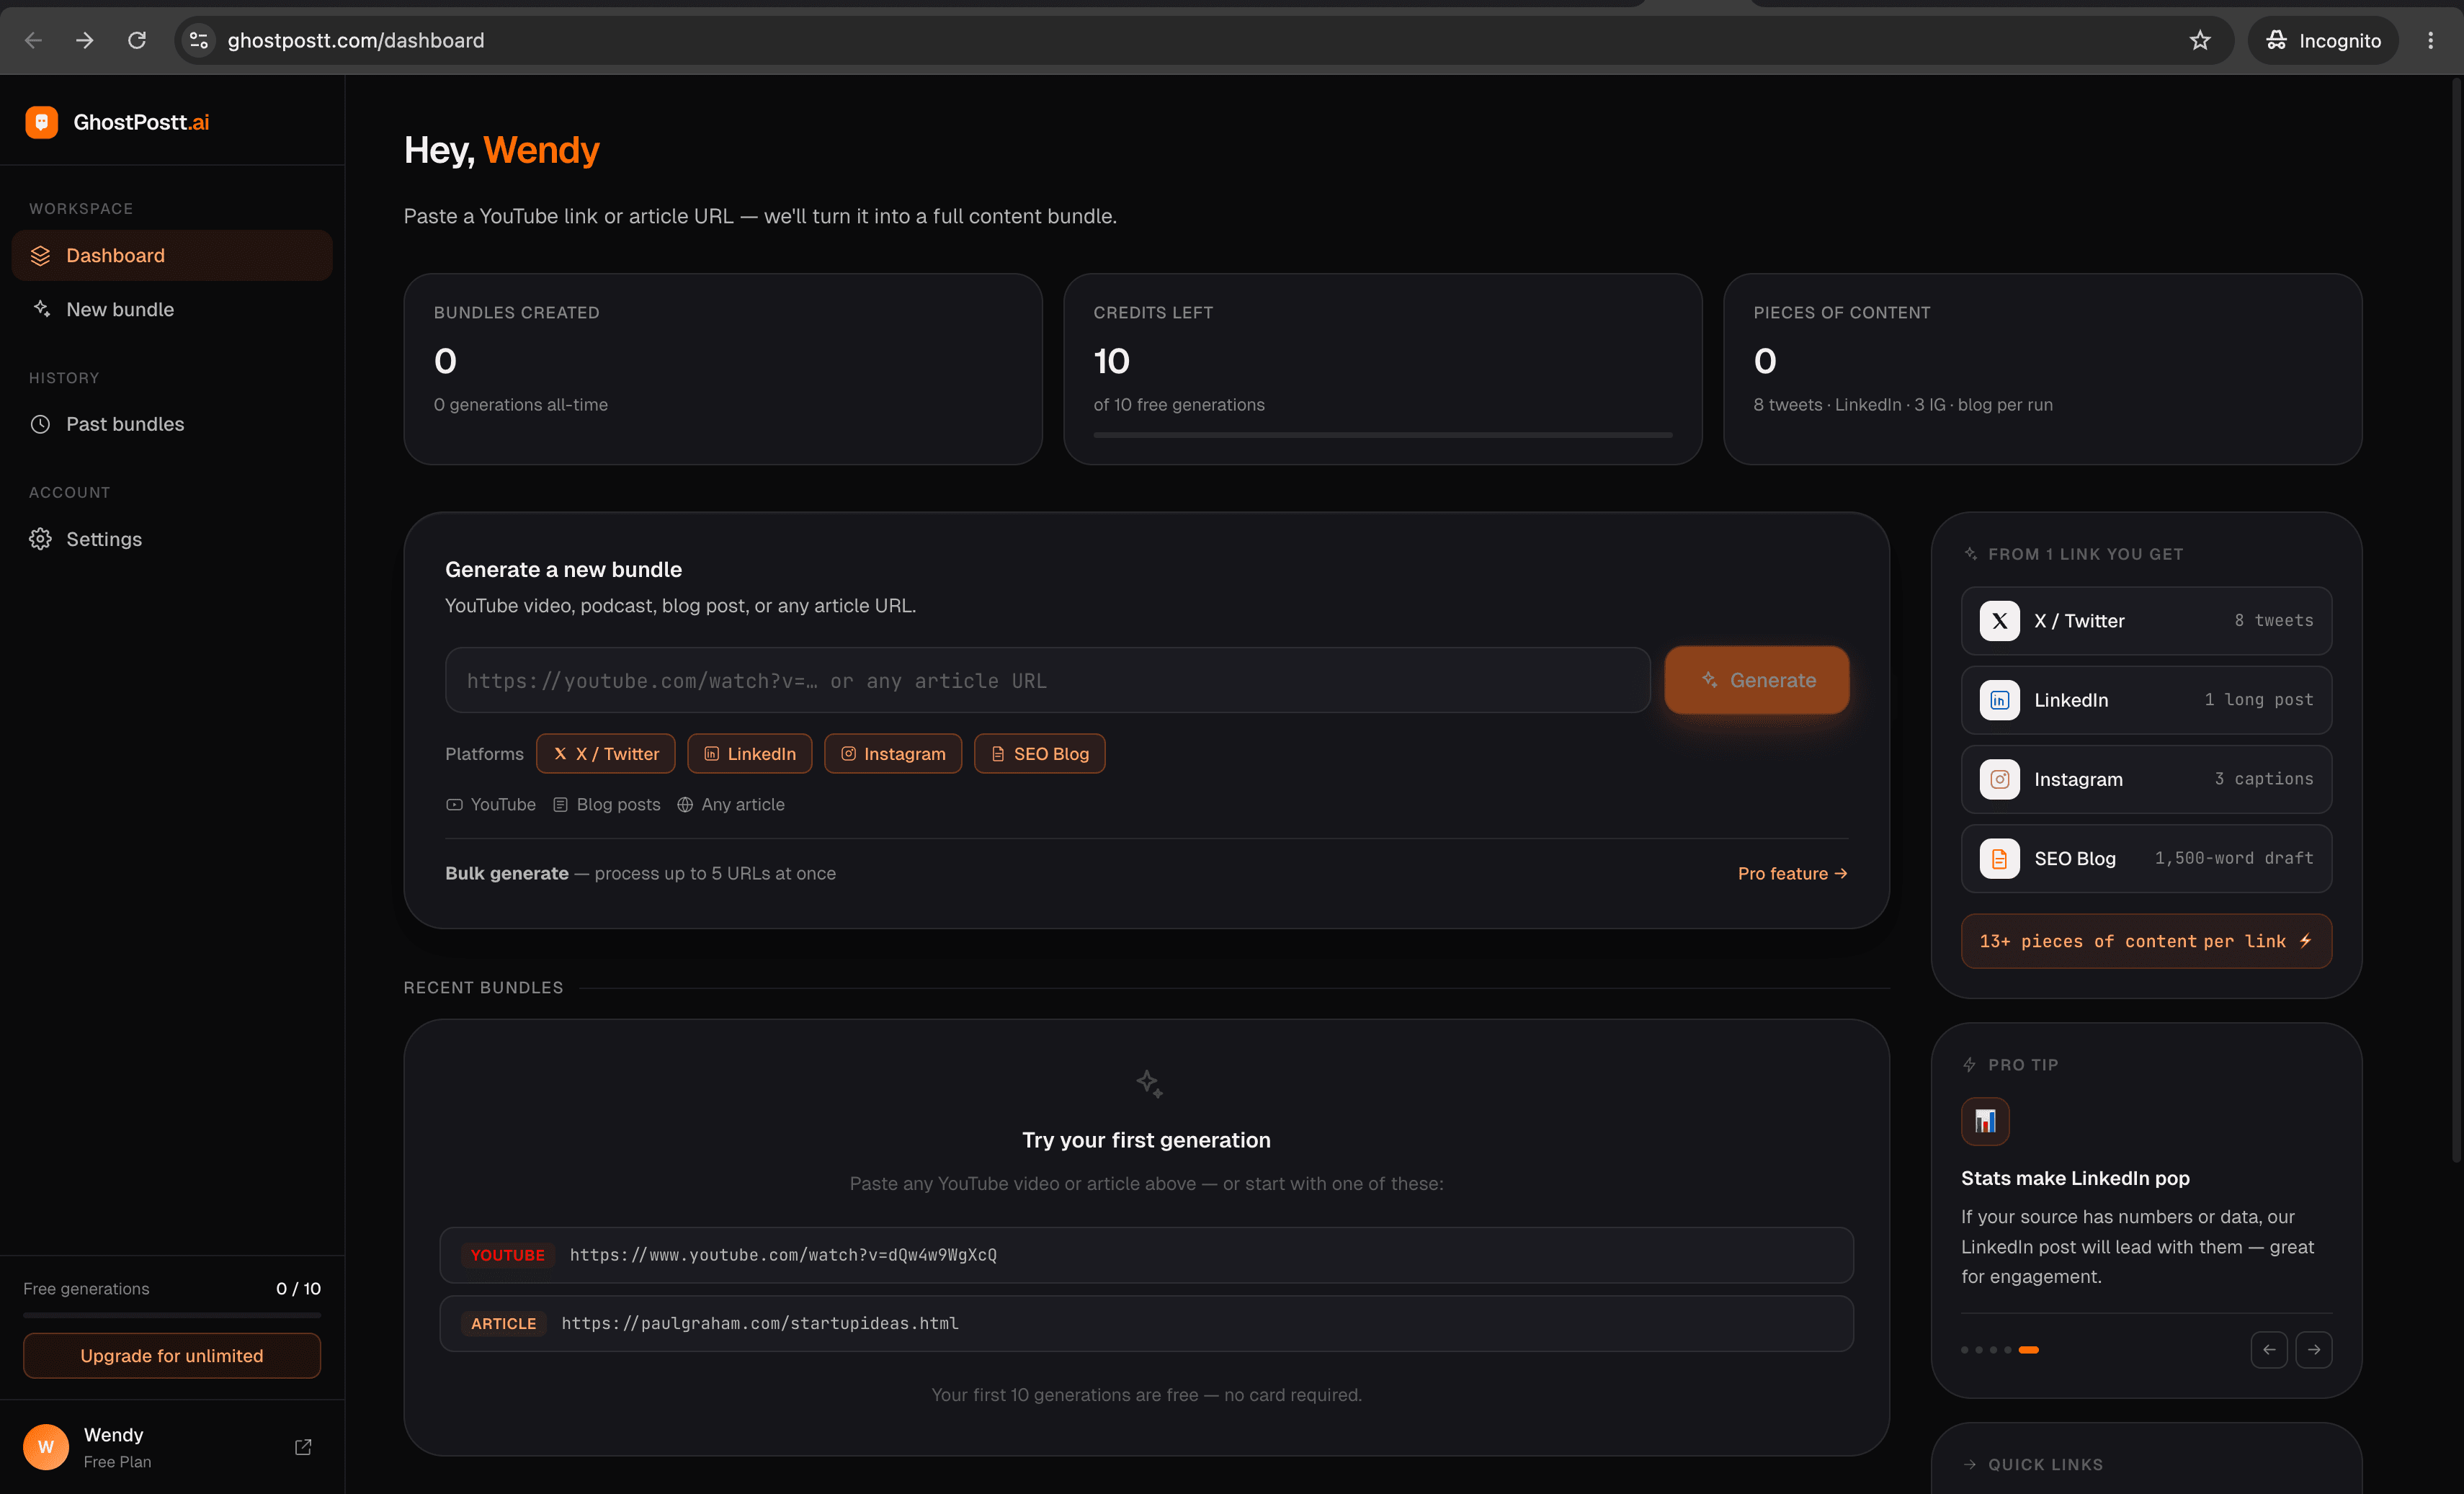Click the lightning icon in content banner
This screenshot has height=1494, width=2464.
click(2306, 941)
